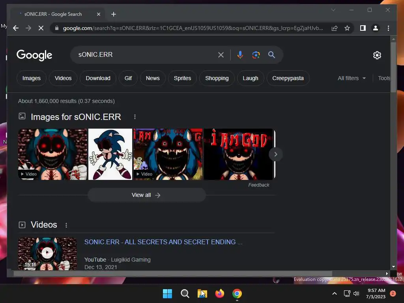The image size is (404, 303).
Task: Close the sONIC.ERR Google Search tab
Action: click(98, 14)
